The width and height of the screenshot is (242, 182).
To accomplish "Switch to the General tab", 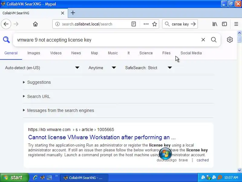I will pyautogui.click(x=11, y=53).
